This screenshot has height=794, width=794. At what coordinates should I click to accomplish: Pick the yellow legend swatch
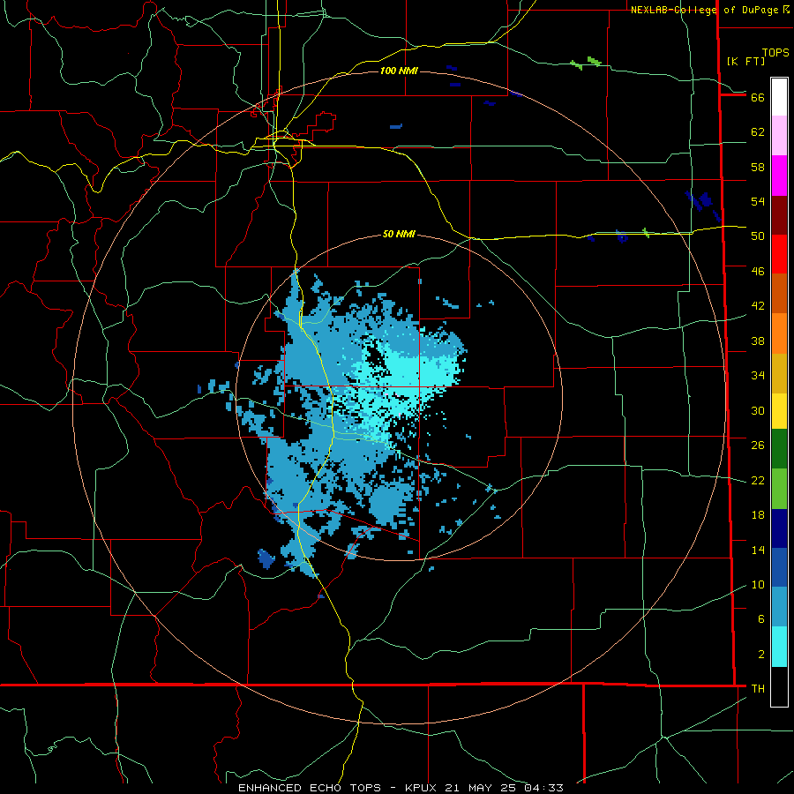779,411
